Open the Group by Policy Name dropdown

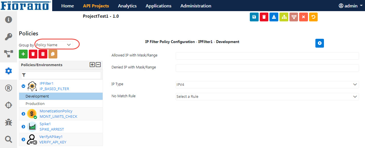pos(54,45)
